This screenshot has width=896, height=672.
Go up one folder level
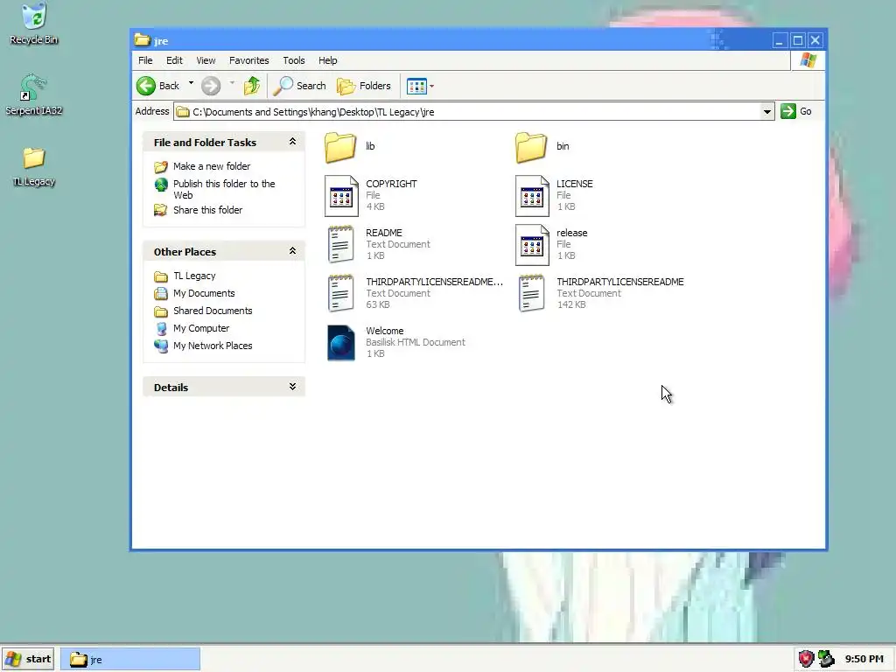[252, 86]
